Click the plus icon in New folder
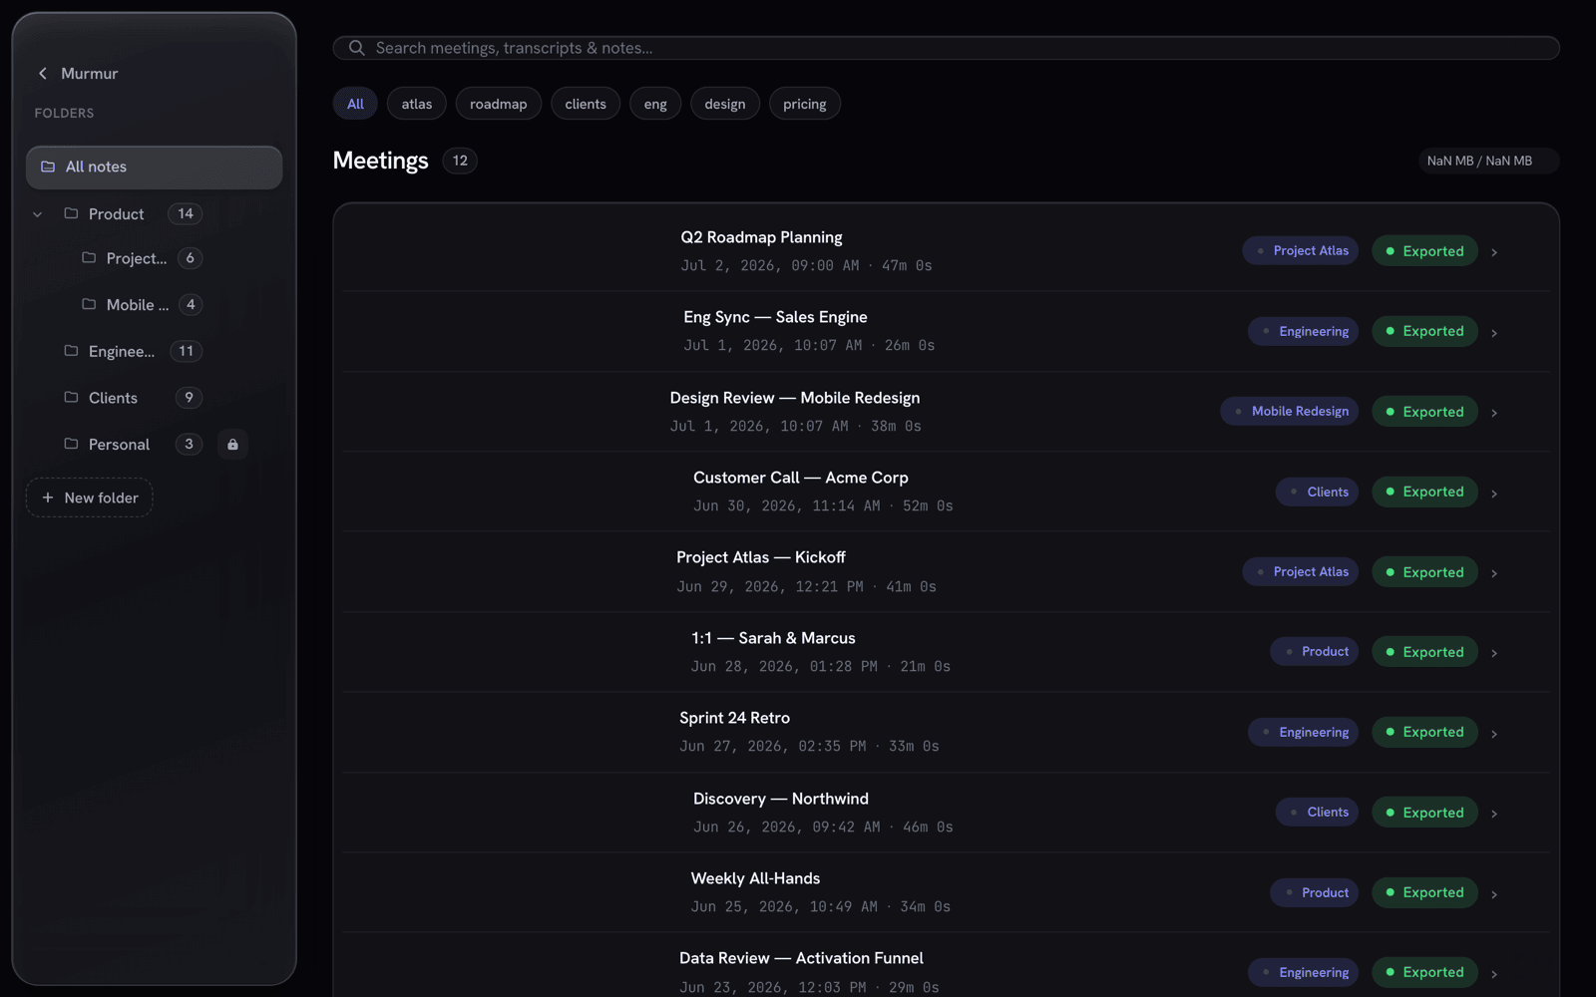The height and width of the screenshot is (997, 1596). (47, 498)
